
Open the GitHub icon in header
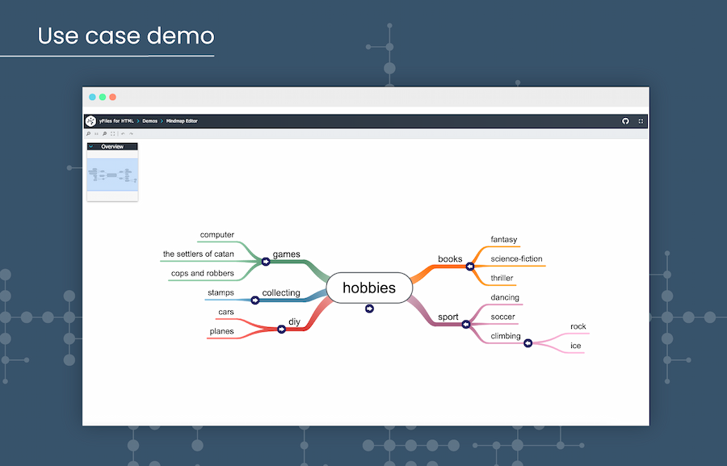click(x=625, y=121)
